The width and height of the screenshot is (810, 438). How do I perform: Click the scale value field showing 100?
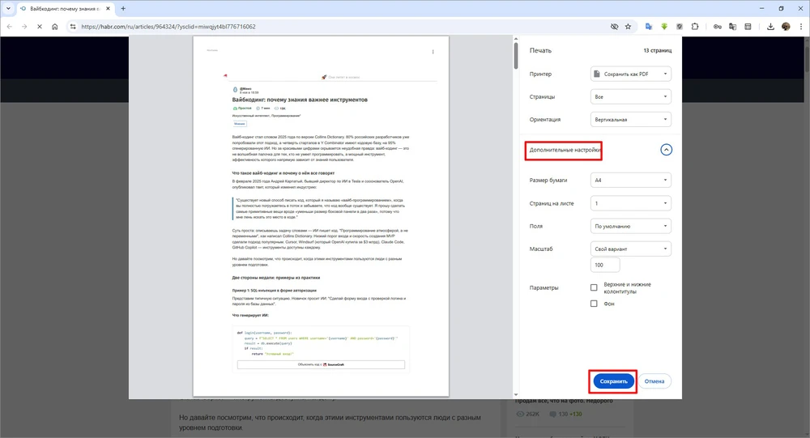[x=606, y=265]
